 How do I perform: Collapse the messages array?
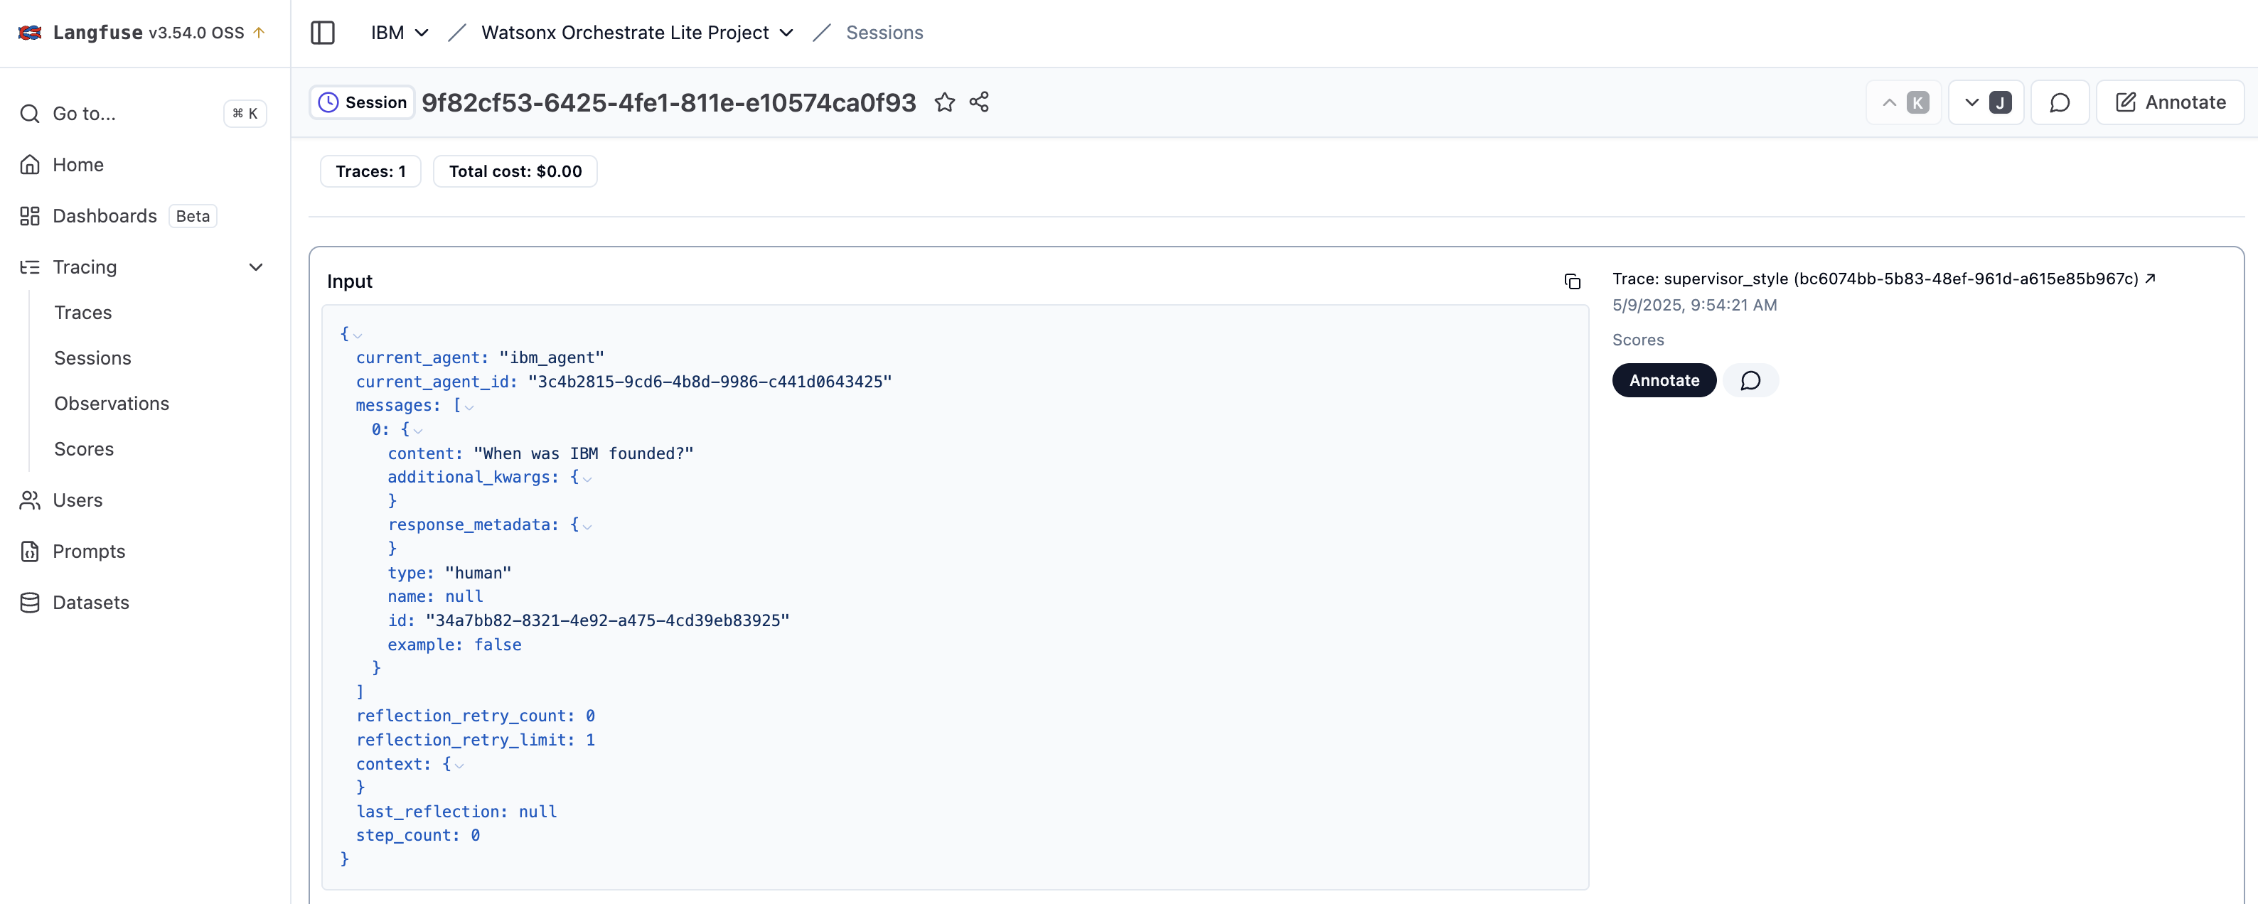point(470,407)
